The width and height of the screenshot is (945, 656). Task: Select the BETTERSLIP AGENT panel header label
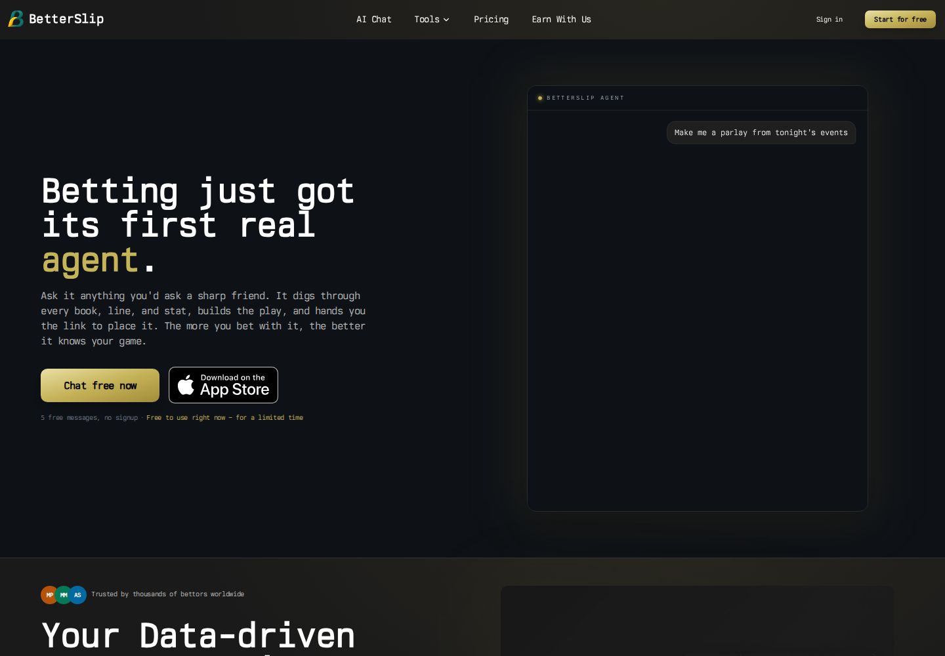click(585, 98)
